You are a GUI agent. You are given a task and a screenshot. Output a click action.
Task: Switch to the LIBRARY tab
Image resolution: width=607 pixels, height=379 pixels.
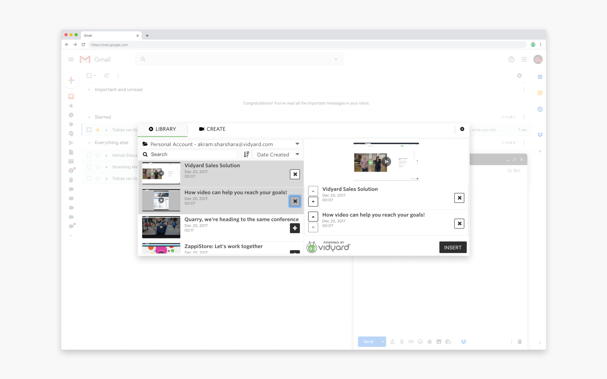[162, 129]
